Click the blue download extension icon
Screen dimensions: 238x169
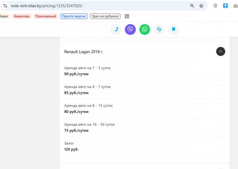[225, 6]
